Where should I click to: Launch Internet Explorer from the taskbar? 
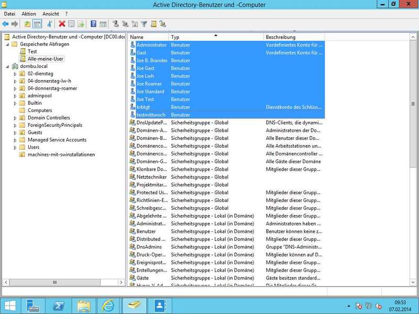coord(109,305)
